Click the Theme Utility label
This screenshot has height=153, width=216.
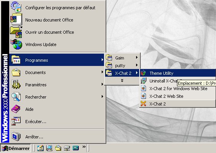[161, 73]
